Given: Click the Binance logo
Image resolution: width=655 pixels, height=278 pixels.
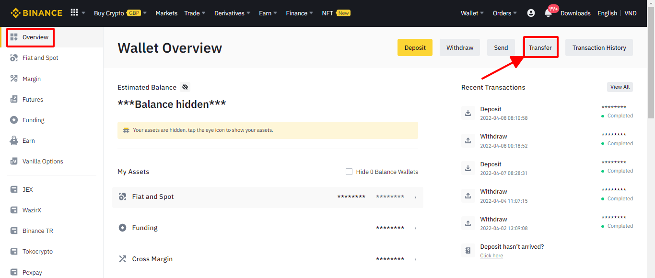Looking at the screenshot, I should pyautogui.click(x=36, y=13).
